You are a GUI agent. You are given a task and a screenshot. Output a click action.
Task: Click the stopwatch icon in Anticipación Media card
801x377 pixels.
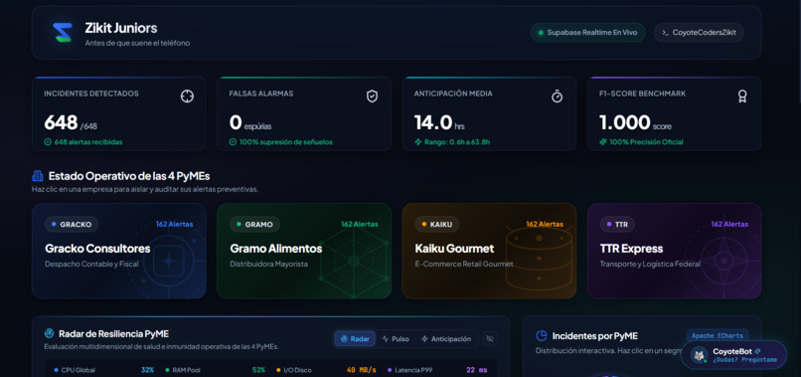[x=557, y=96]
